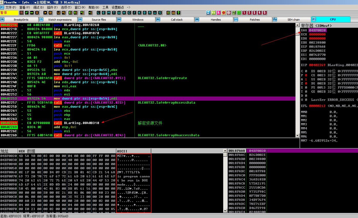Click the HEX 数据 column header
Viewport: 358px width, 218px height.
click(67, 151)
